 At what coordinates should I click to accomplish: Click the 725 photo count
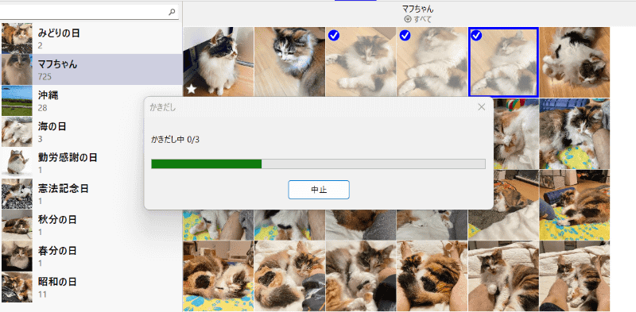(x=45, y=76)
